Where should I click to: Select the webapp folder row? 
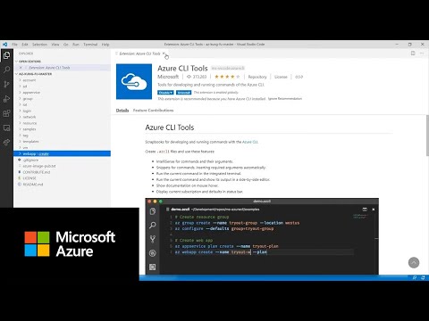point(62,153)
